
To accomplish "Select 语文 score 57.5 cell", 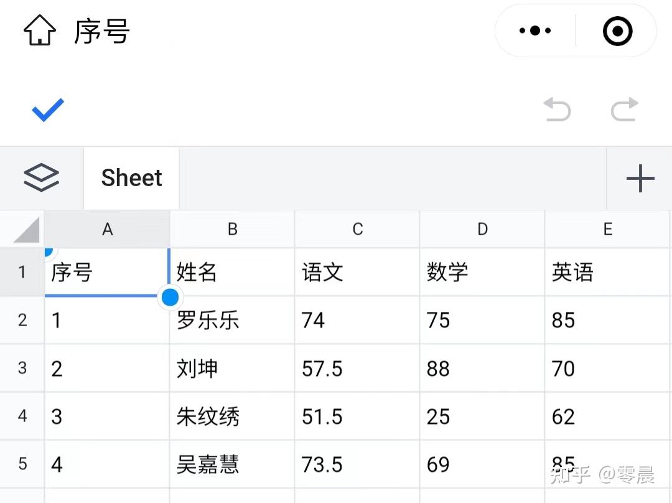I will 357,368.
